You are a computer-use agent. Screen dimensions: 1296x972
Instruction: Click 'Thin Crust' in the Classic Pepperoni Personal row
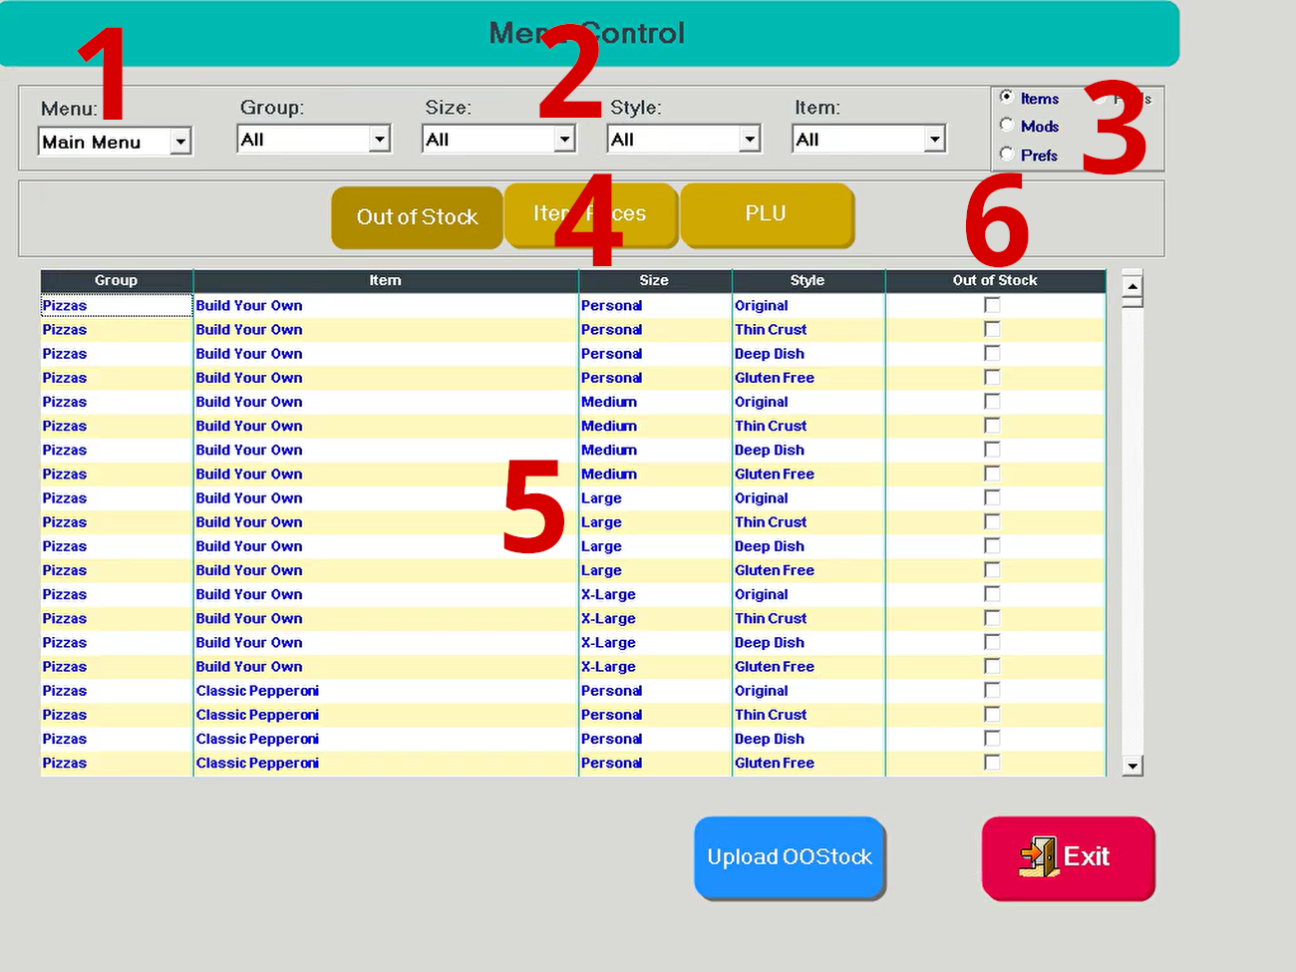[x=771, y=715]
